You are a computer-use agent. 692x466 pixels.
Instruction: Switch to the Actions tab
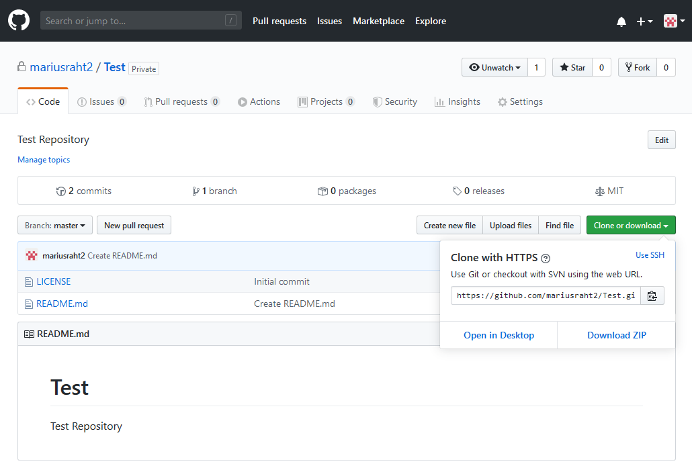259,101
